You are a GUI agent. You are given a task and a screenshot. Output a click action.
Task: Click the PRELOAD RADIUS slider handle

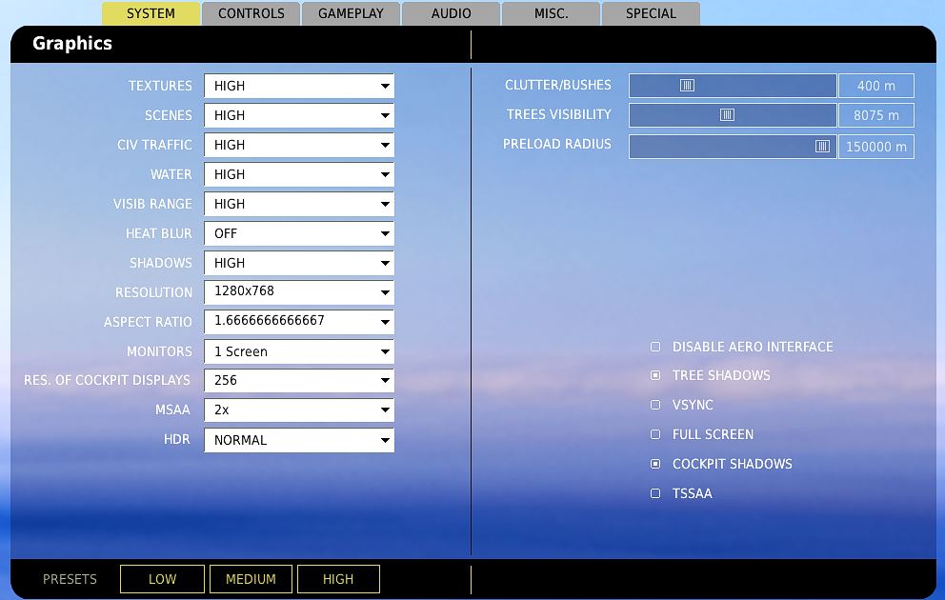coord(822,146)
